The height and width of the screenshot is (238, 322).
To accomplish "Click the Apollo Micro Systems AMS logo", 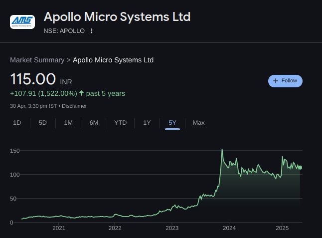I will [x=22, y=22].
